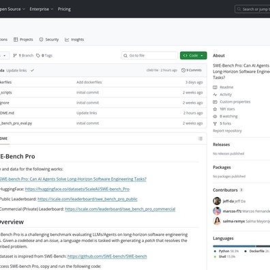The image size is (270, 270).
Task: Open the Activity link
Action: (226, 95)
